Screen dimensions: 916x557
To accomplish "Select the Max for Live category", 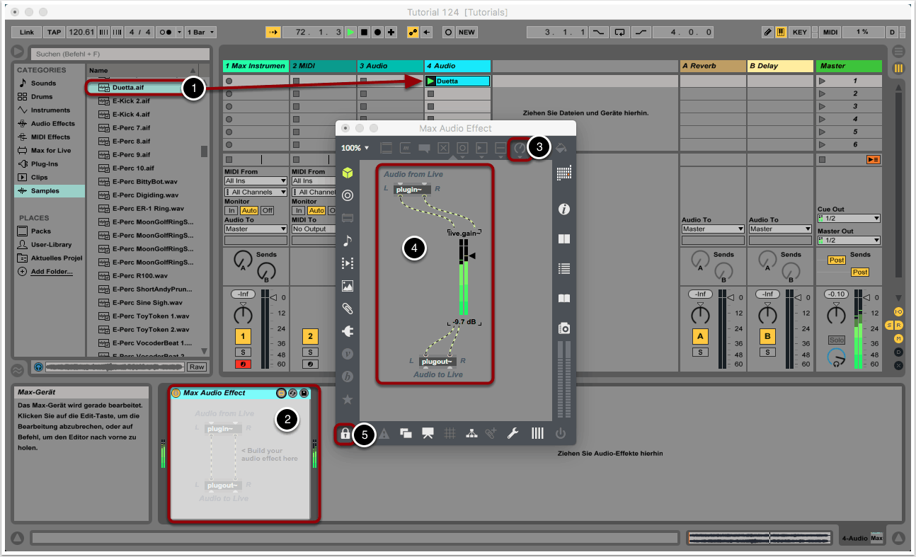I will click(50, 151).
